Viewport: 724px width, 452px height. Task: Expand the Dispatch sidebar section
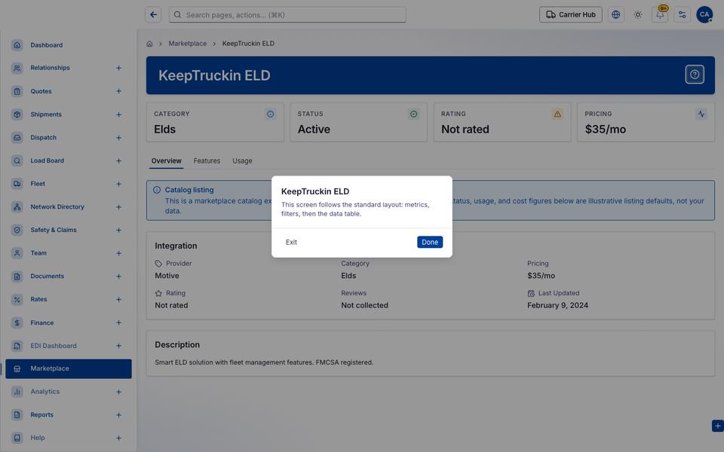point(118,138)
